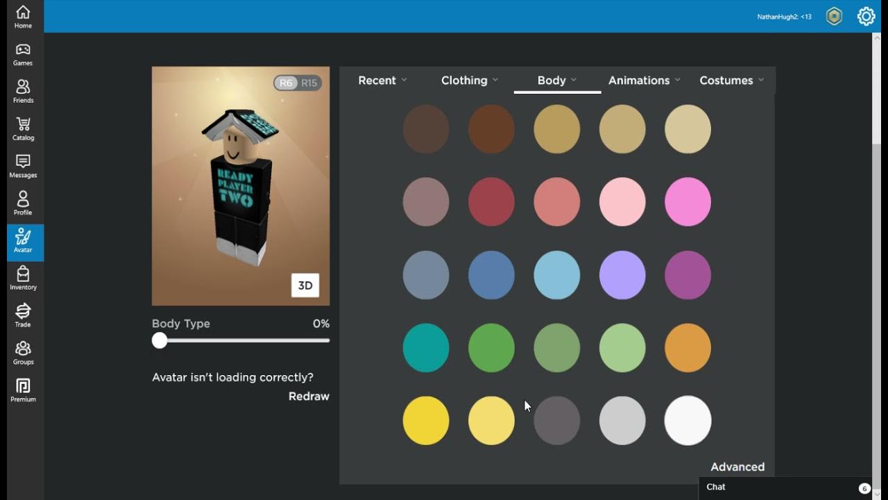Open the chat notification badge showing 6

tap(864, 488)
